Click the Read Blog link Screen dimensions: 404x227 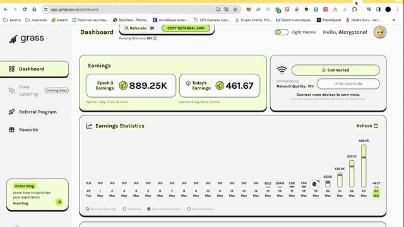click(20, 203)
